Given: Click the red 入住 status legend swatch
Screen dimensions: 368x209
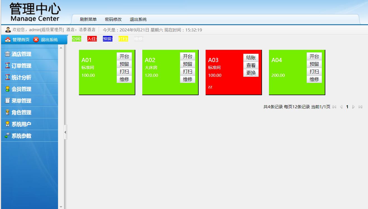Looking at the screenshot, I should point(92,39).
